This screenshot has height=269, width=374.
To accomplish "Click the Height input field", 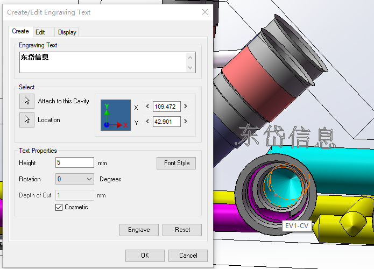I will point(75,162).
